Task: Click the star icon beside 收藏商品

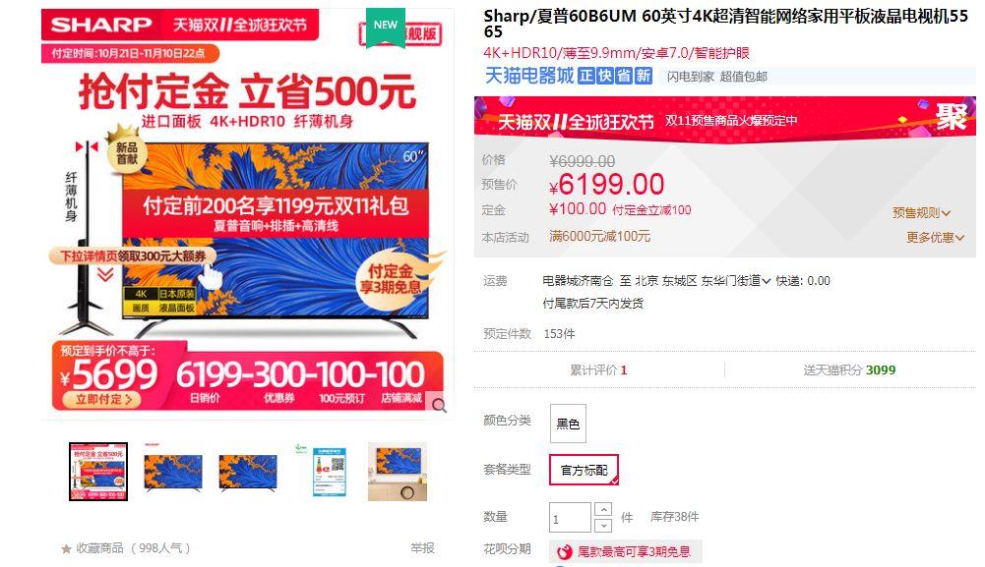Action: point(66,548)
